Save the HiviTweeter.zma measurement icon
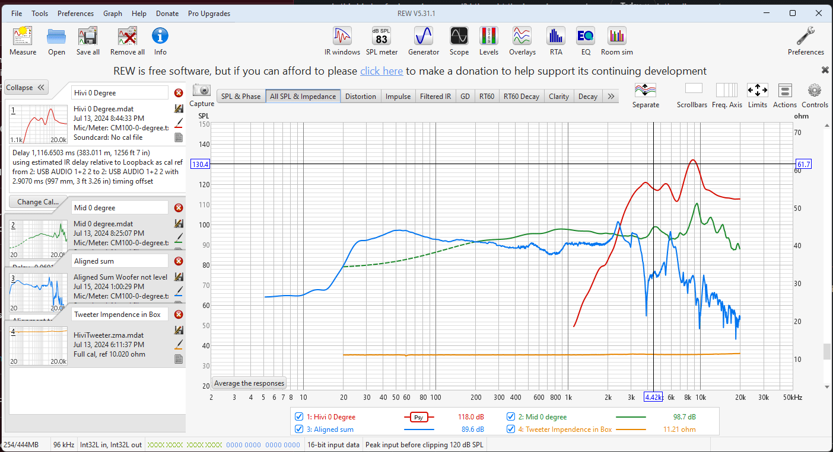This screenshot has height=452, width=833. tap(179, 331)
